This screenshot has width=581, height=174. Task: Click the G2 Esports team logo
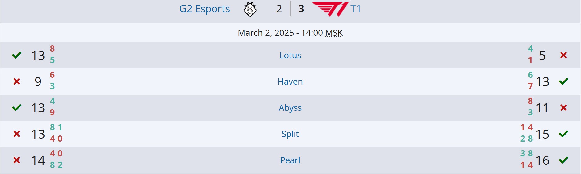point(250,9)
